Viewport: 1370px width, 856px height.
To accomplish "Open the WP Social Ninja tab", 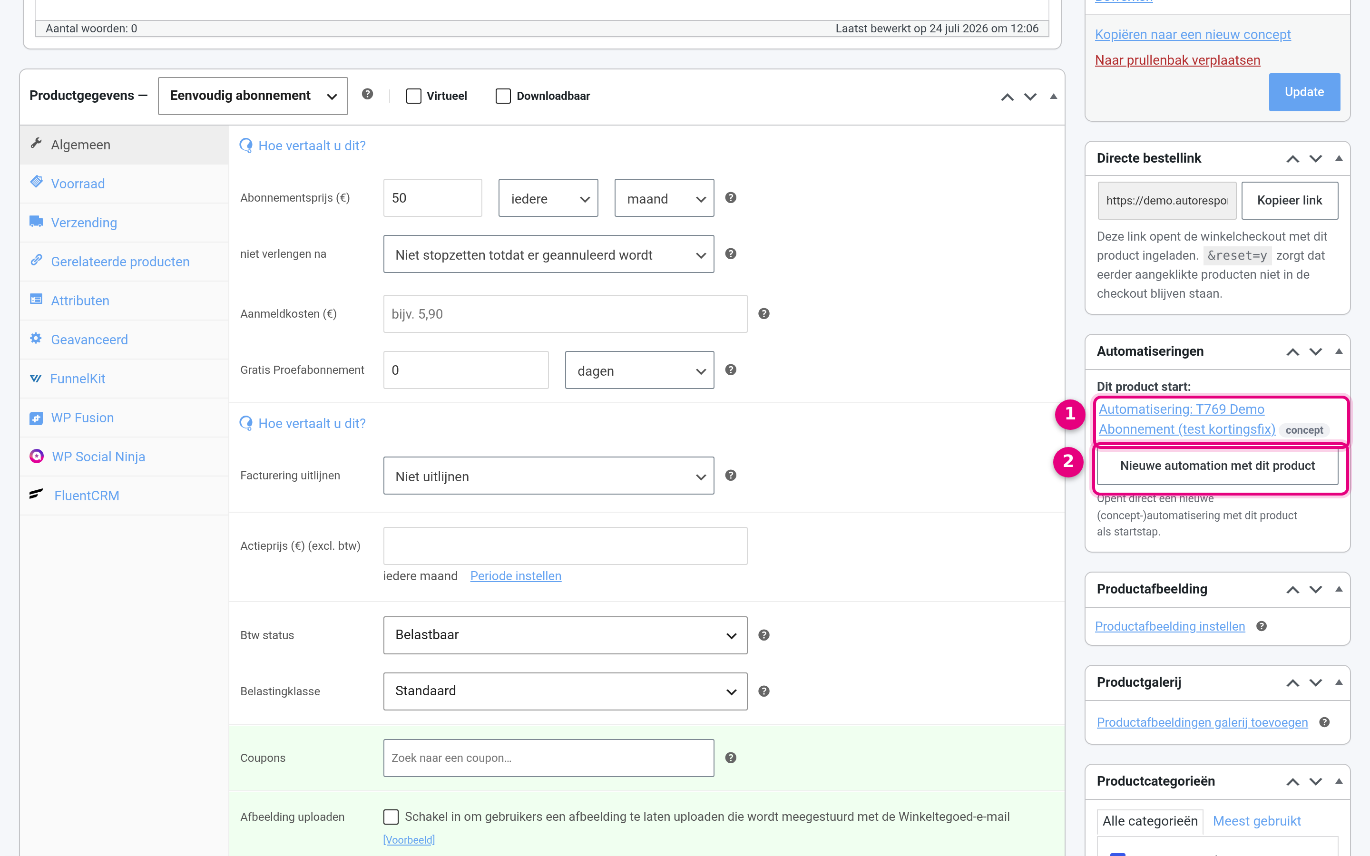I will (x=124, y=457).
